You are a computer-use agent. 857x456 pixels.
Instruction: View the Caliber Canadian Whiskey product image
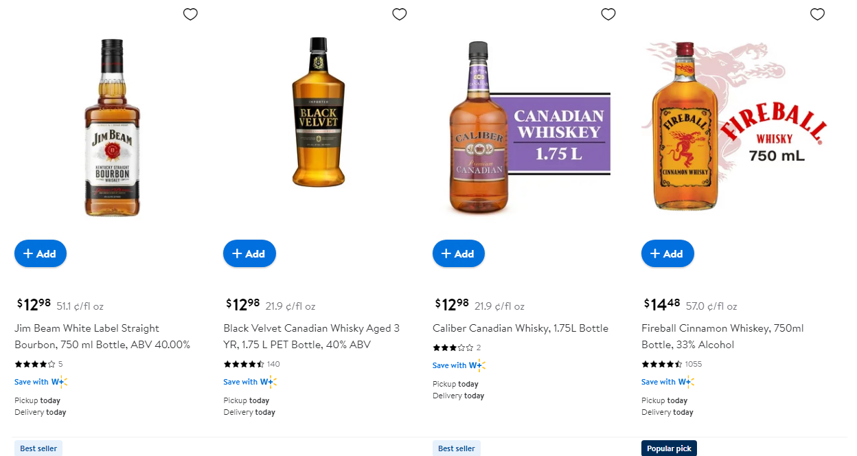(522, 127)
